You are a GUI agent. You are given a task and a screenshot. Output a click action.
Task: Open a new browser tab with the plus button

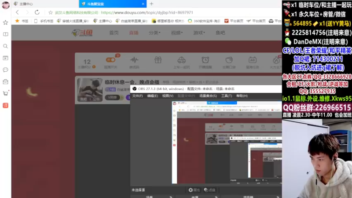pyautogui.click(x=151, y=4)
